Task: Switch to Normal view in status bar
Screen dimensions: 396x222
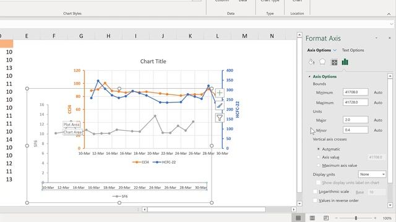Action: tap(298, 218)
